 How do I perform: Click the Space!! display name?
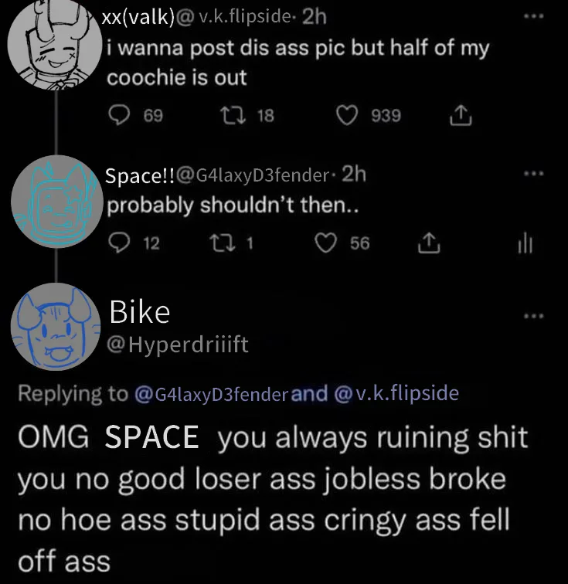141,176
